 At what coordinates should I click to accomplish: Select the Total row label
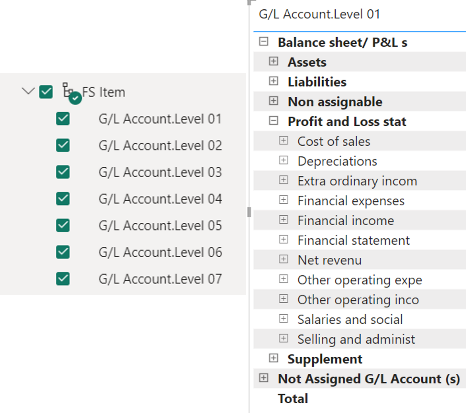coord(293,399)
